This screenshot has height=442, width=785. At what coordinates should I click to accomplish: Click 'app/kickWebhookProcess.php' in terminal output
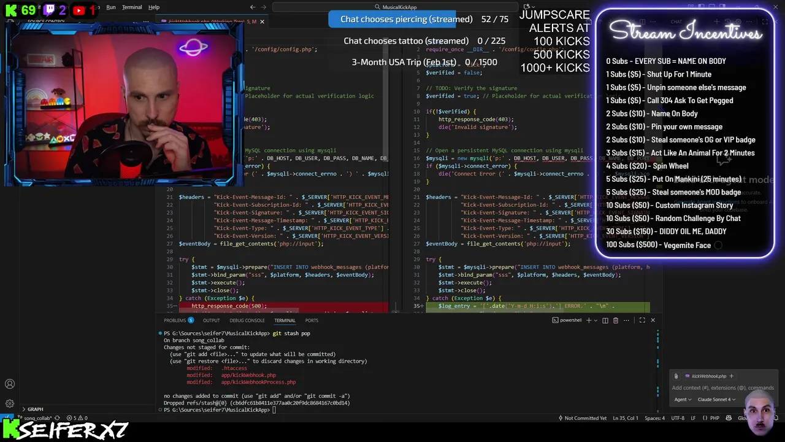tap(258, 382)
